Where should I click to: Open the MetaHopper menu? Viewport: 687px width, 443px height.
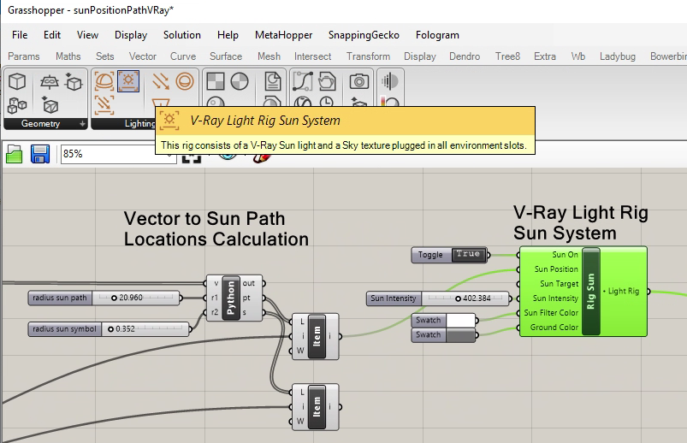pos(284,35)
